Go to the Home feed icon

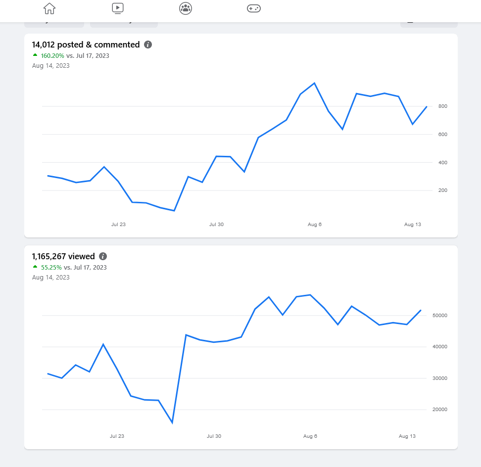point(49,8)
